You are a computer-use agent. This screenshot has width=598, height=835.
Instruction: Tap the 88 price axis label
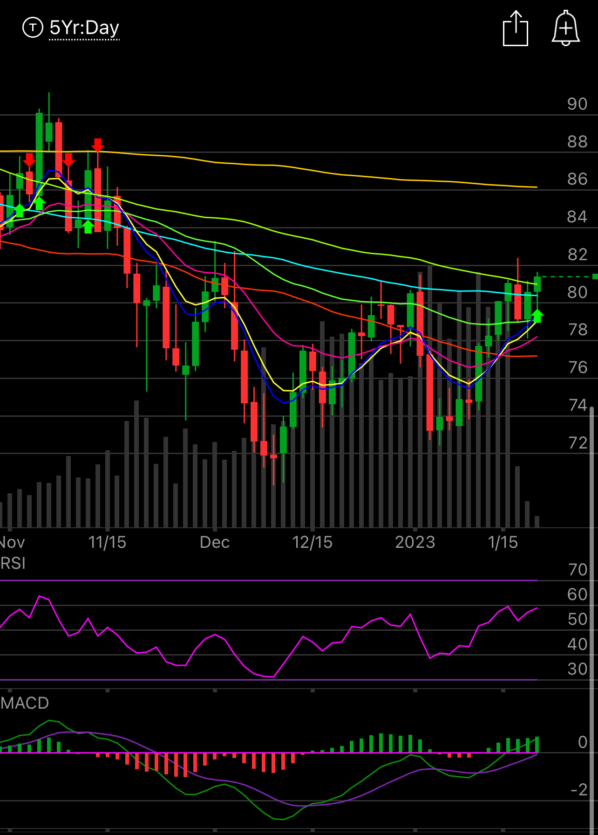click(577, 142)
